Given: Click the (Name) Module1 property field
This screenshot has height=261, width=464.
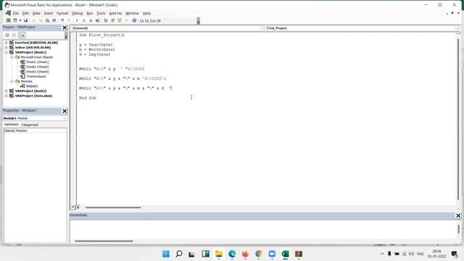Looking at the screenshot, I should pos(36,130).
